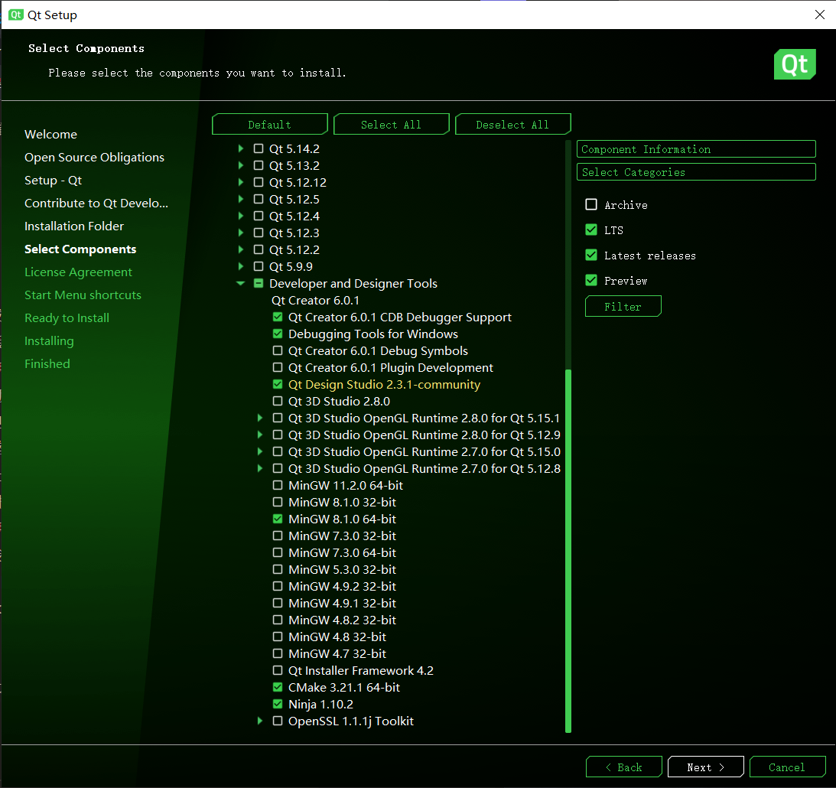Uncheck CMake 3.21.1 64-bit checkbox
Viewport: 836px width, 788px height.
tap(277, 687)
